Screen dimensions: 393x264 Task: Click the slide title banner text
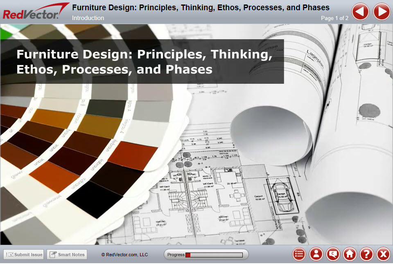143,62
